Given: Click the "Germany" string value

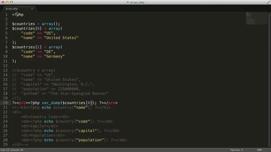Looking at the screenshot, I should [54, 56].
